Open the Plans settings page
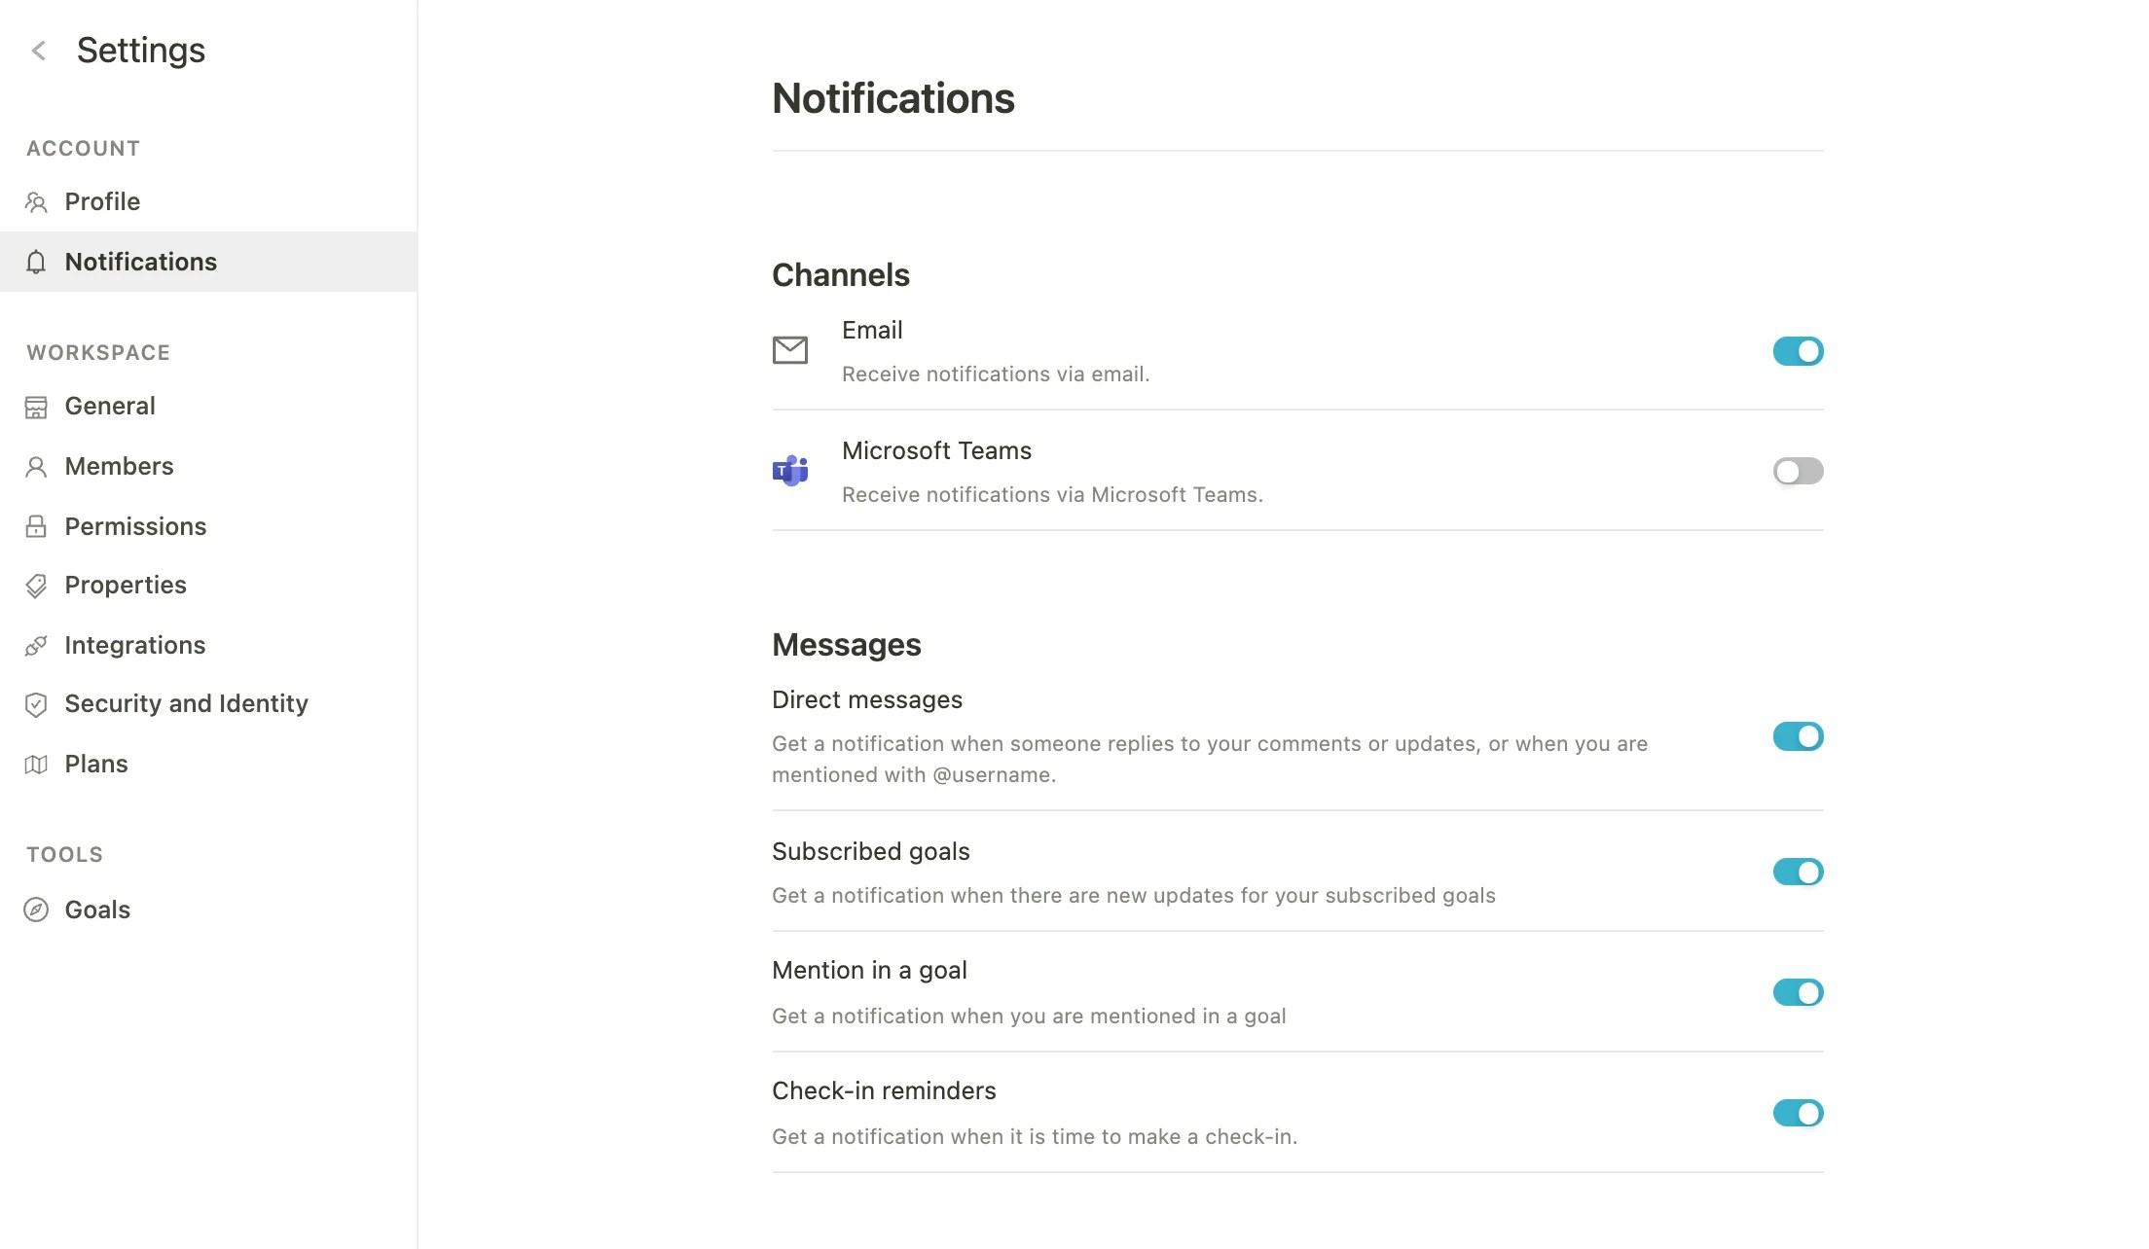This screenshot has height=1249, width=2149. [95, 765]
